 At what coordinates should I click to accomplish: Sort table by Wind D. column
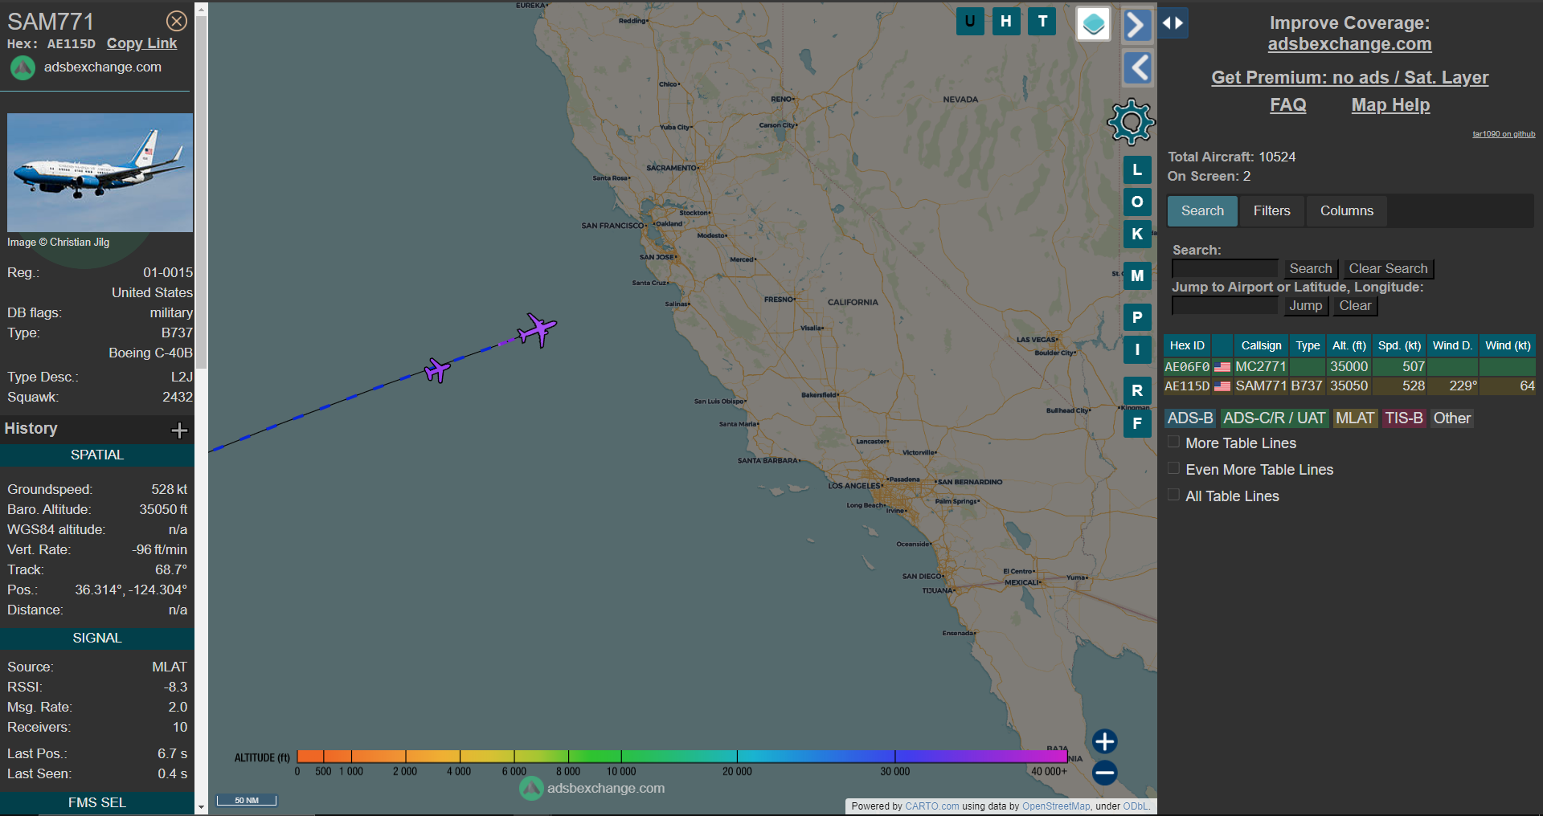[x=1452, y=345]
